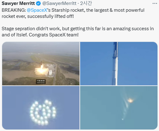
Task: Click the @SpaceX mention link
Action: pos(37,10)
